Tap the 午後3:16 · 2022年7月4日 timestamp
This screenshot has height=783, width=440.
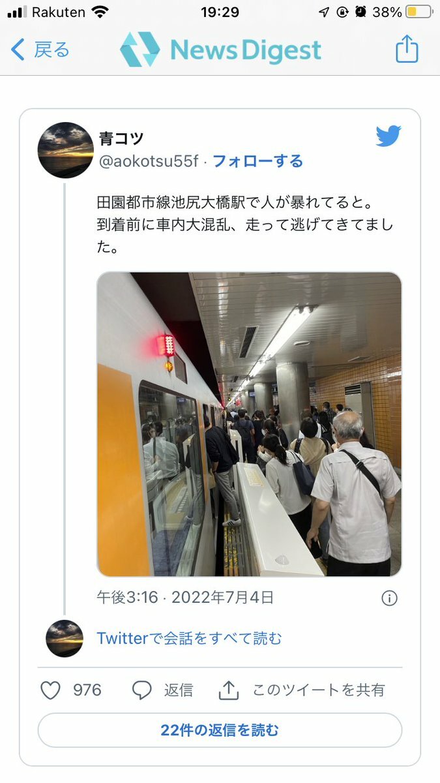(185, 597)
